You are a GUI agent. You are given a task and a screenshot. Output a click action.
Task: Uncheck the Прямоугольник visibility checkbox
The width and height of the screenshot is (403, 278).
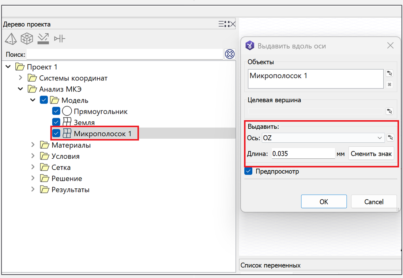[56, 111]
